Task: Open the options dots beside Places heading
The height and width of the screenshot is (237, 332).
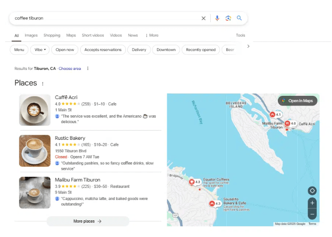Action: (43, 84)
